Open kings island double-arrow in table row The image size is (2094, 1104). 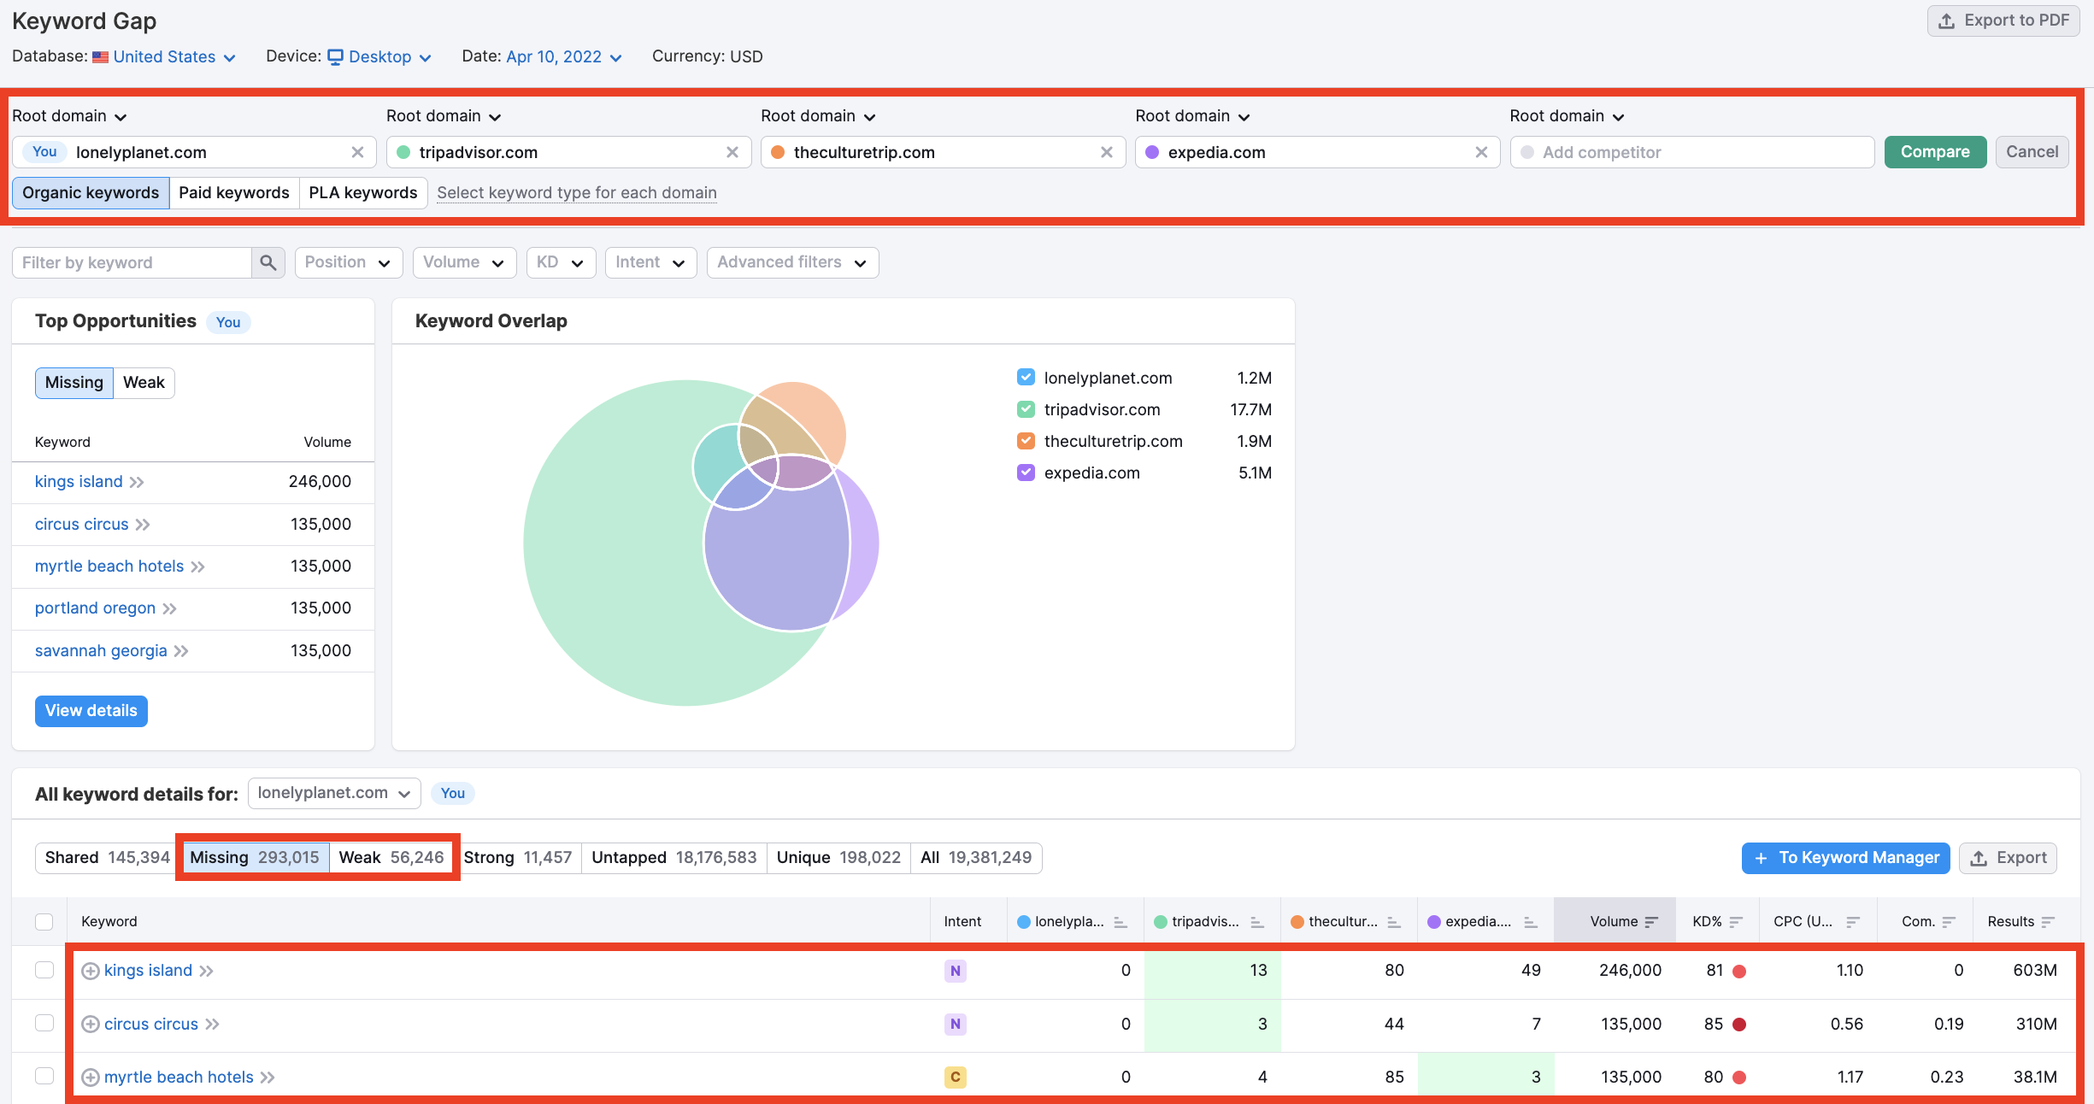point(206,971)
